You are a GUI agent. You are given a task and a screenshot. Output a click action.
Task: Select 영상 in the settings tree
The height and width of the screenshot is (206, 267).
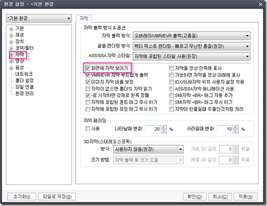20,61
